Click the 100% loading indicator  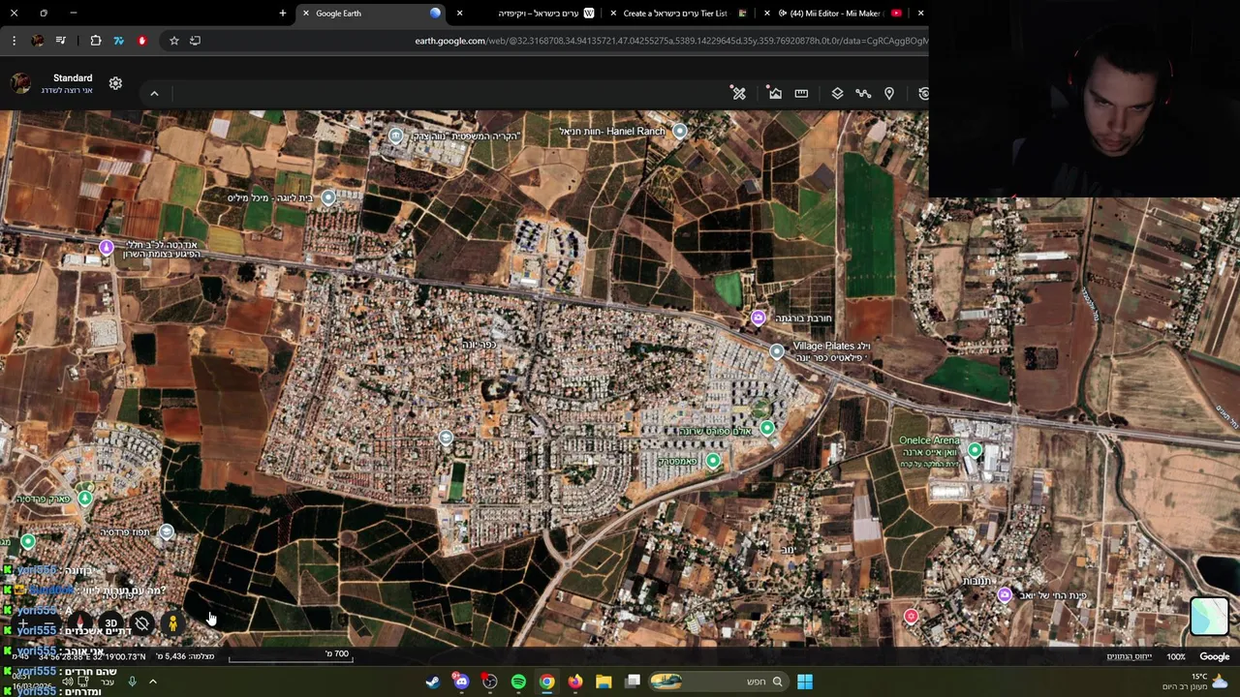tap(1176, 656)
